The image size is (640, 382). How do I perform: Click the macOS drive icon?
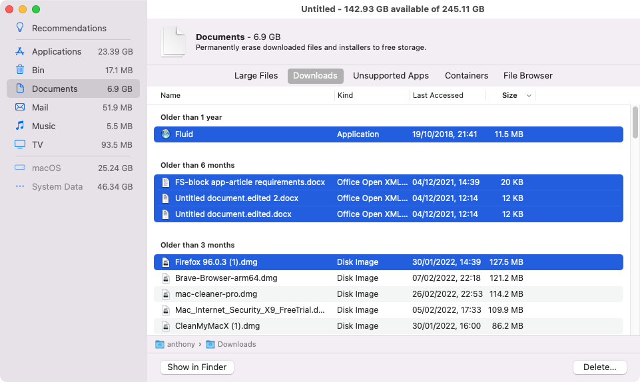coord(19,168)
